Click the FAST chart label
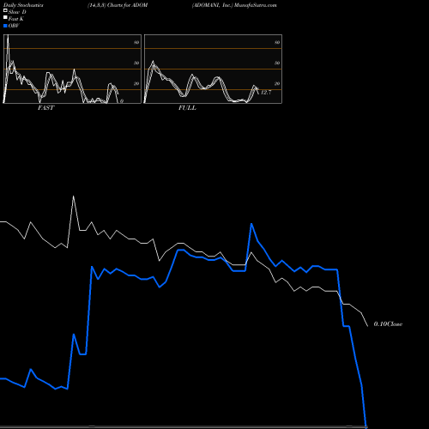429x429 pixels. [x=45, y=108]
